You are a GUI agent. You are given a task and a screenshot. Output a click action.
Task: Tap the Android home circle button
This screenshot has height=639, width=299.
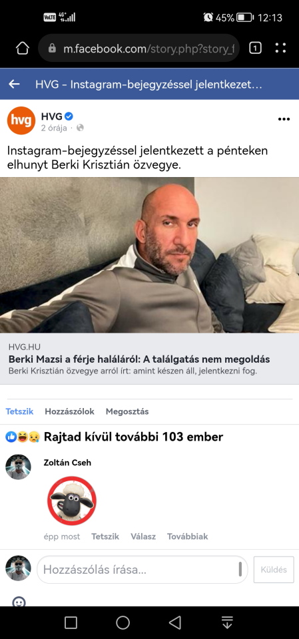pos(123,622)
